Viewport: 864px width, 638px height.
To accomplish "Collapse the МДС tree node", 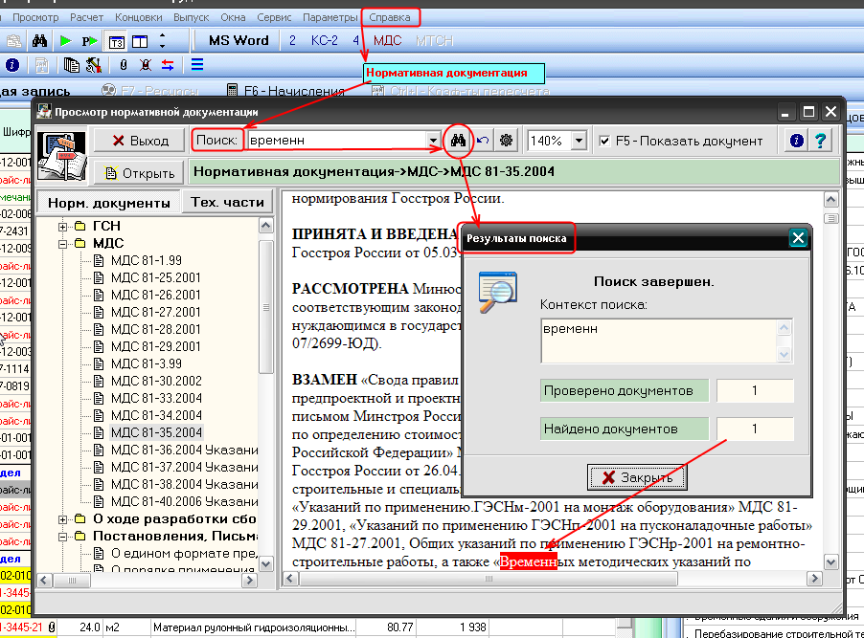I will (x=63, y=243).
